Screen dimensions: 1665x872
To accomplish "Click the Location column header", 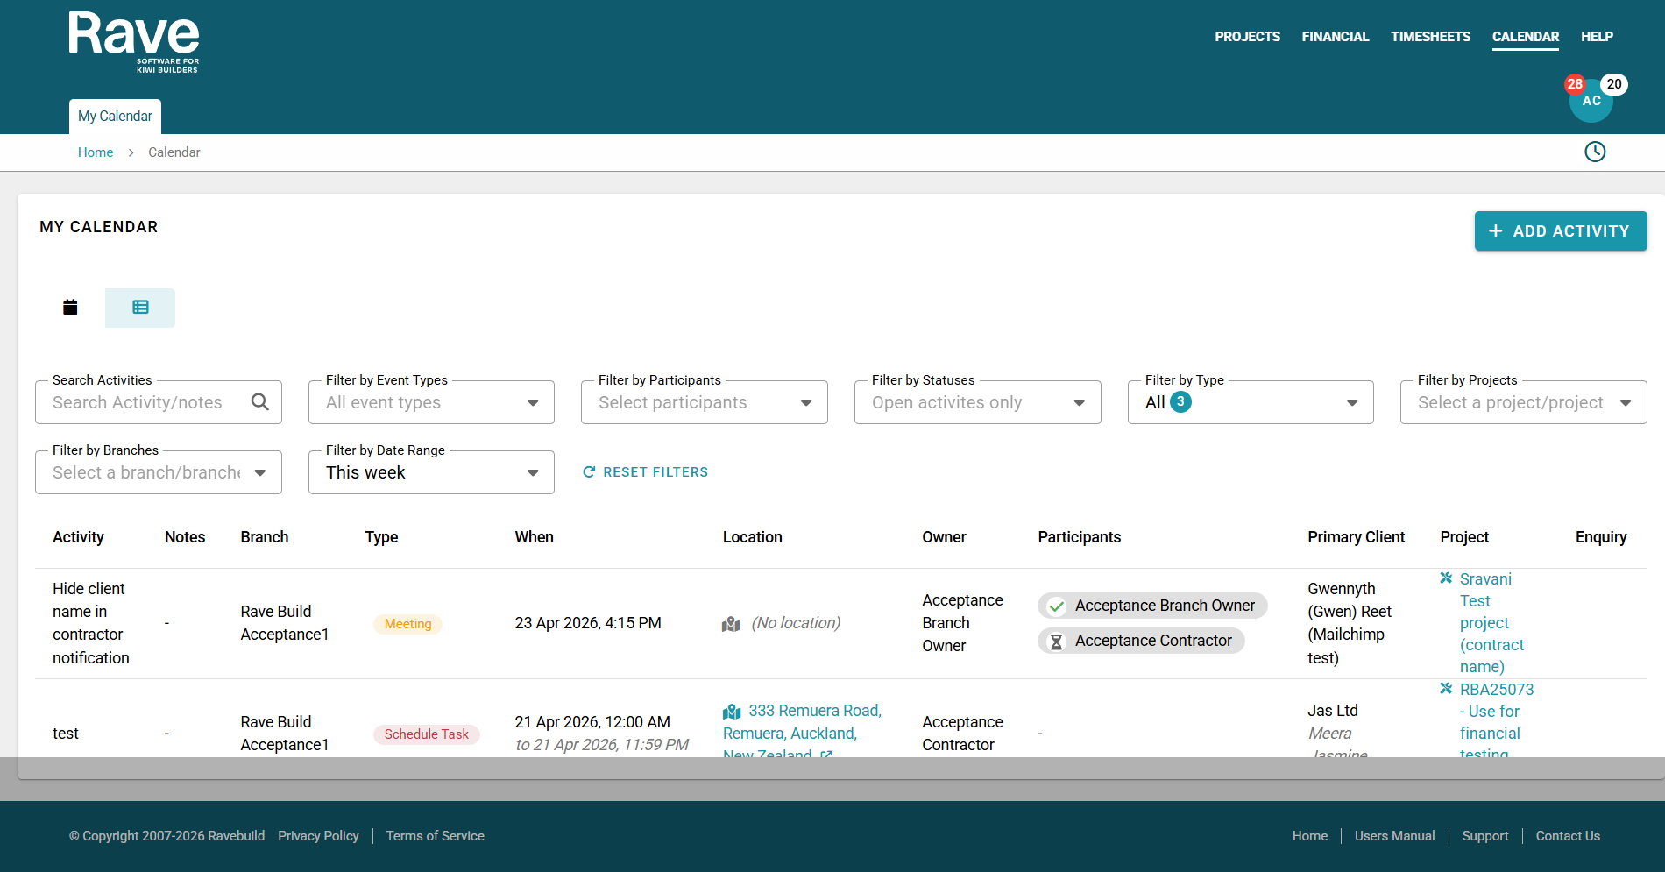I will (753, 537).
